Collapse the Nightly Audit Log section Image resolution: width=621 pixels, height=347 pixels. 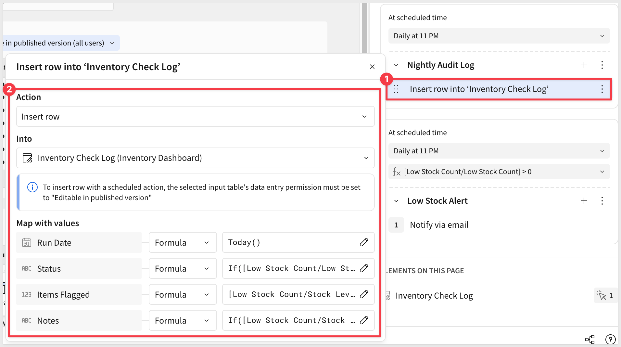[x=396, y=65]
